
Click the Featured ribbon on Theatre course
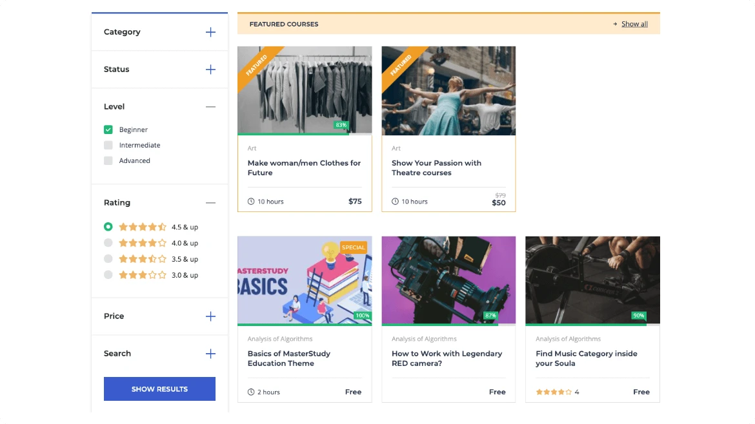(400, 64)
